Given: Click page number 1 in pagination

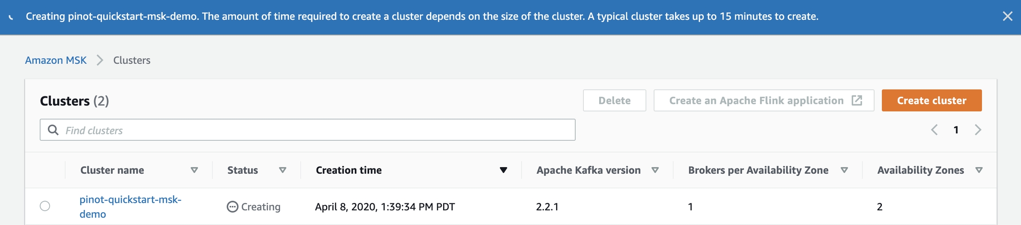Looking at the screenshot, I should 956,130.
